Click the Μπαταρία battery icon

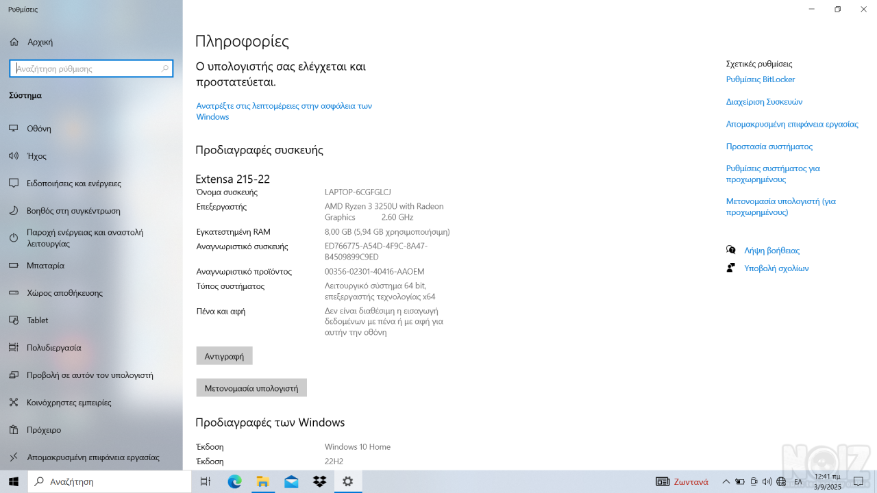pos(14,265)
